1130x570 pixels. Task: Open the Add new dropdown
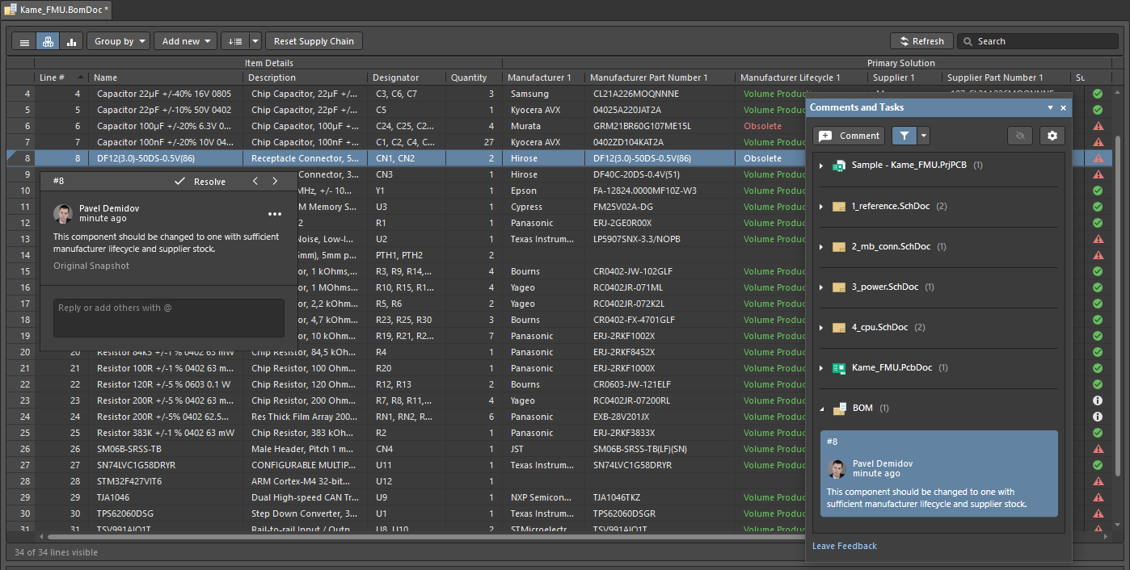pos(186,41)
